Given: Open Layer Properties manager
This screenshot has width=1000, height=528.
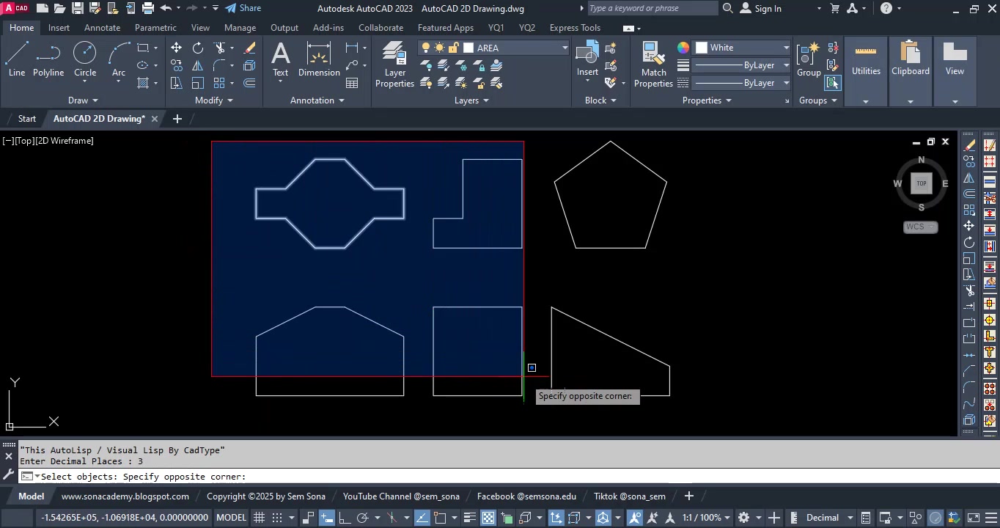Looking at the screenshot, I should (x=394, y=65).
